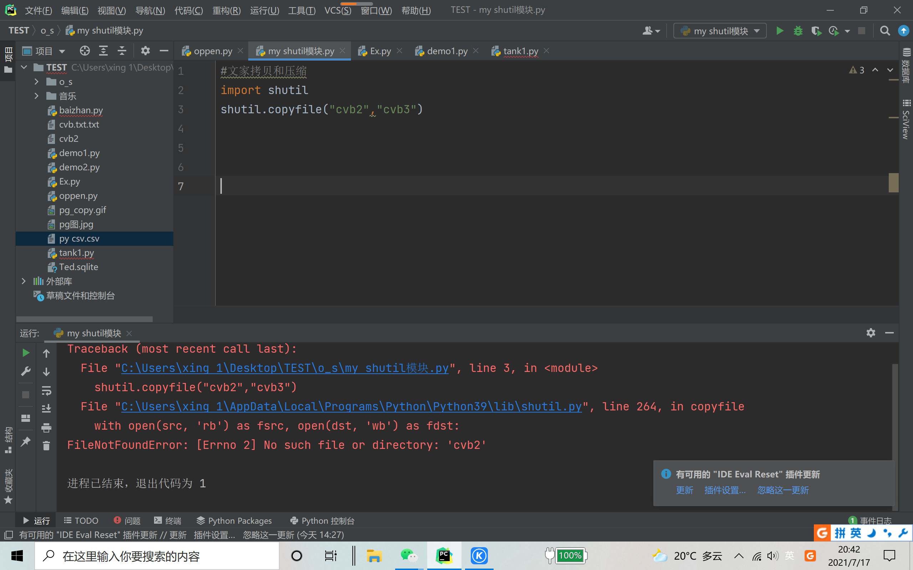Toggle scroll to end in console
This screenshot has width=913, height=570.
pyautogui.click(x=46, y=408)
